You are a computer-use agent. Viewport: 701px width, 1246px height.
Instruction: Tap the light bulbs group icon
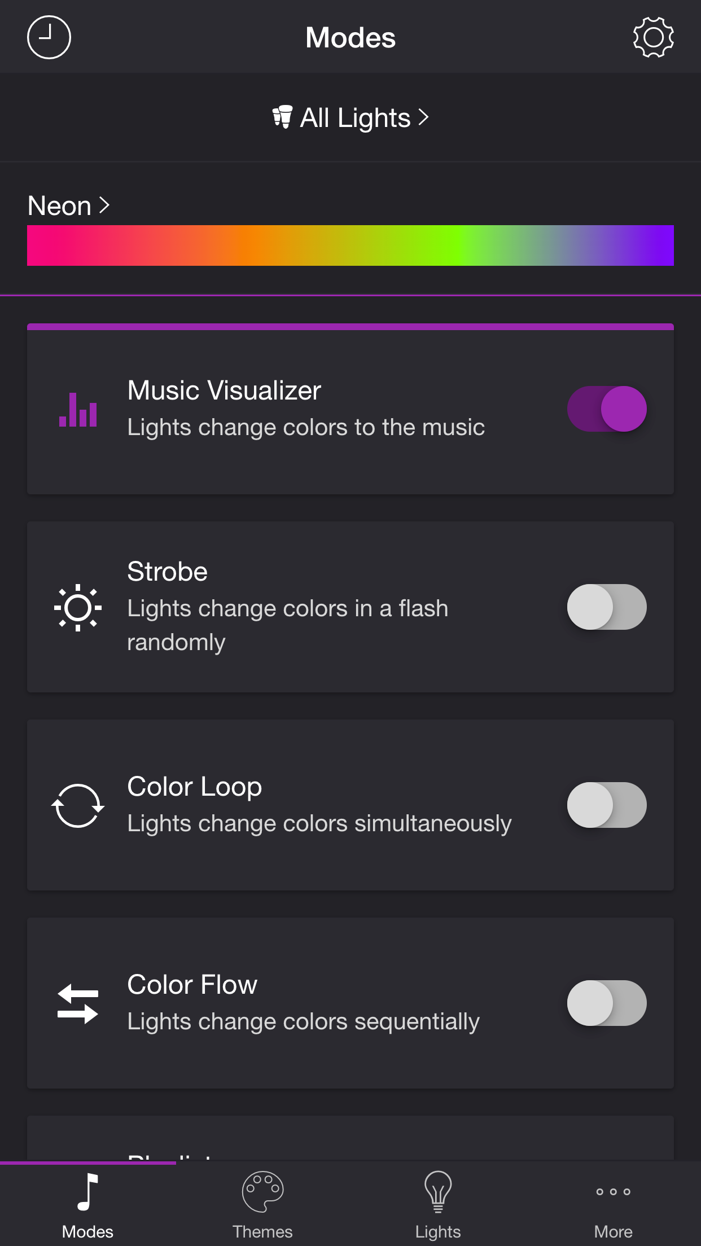click(282, 117)
